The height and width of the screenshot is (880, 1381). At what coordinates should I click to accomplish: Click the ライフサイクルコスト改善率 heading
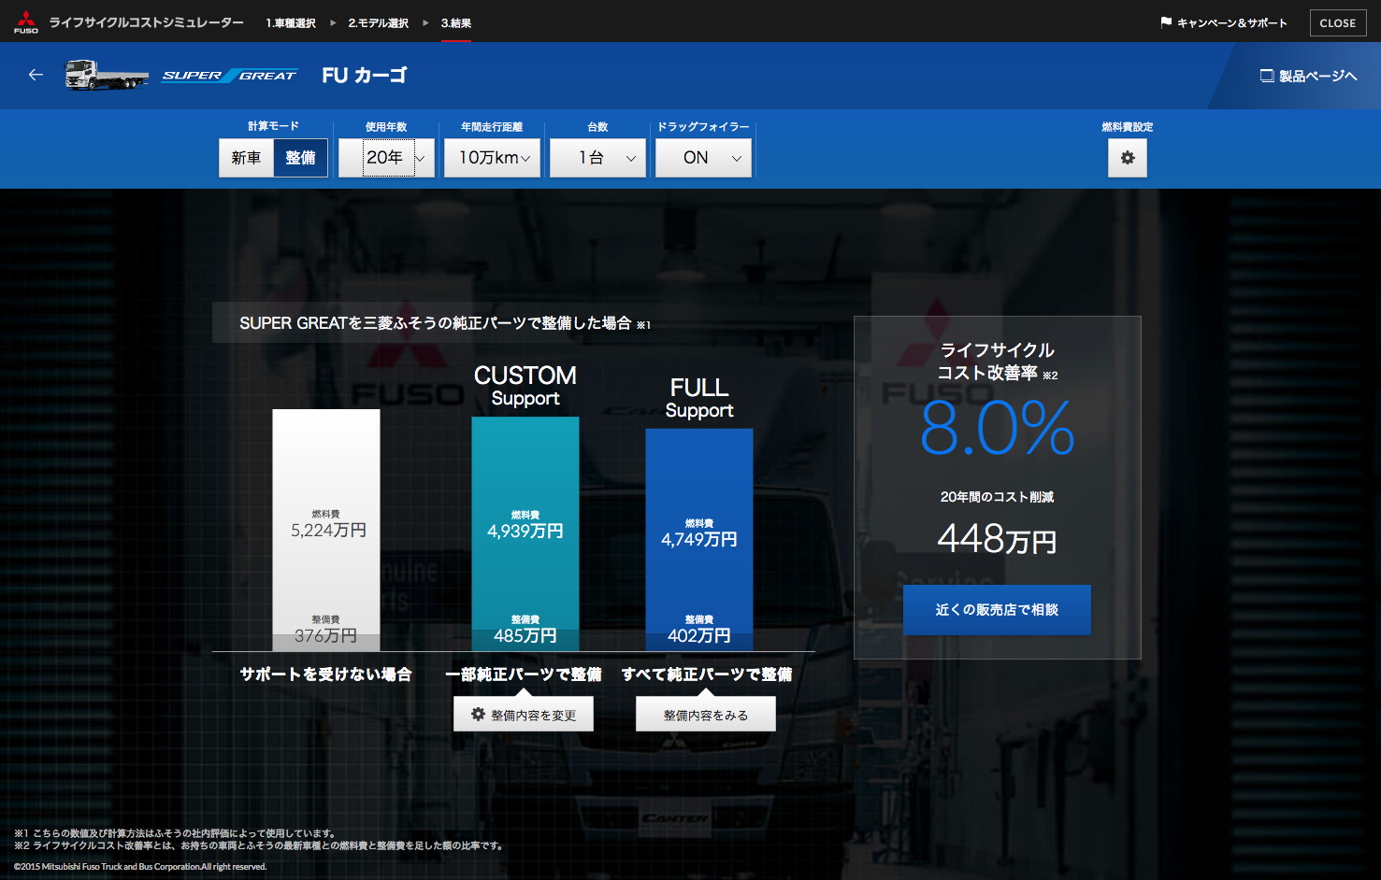[997, 362]
